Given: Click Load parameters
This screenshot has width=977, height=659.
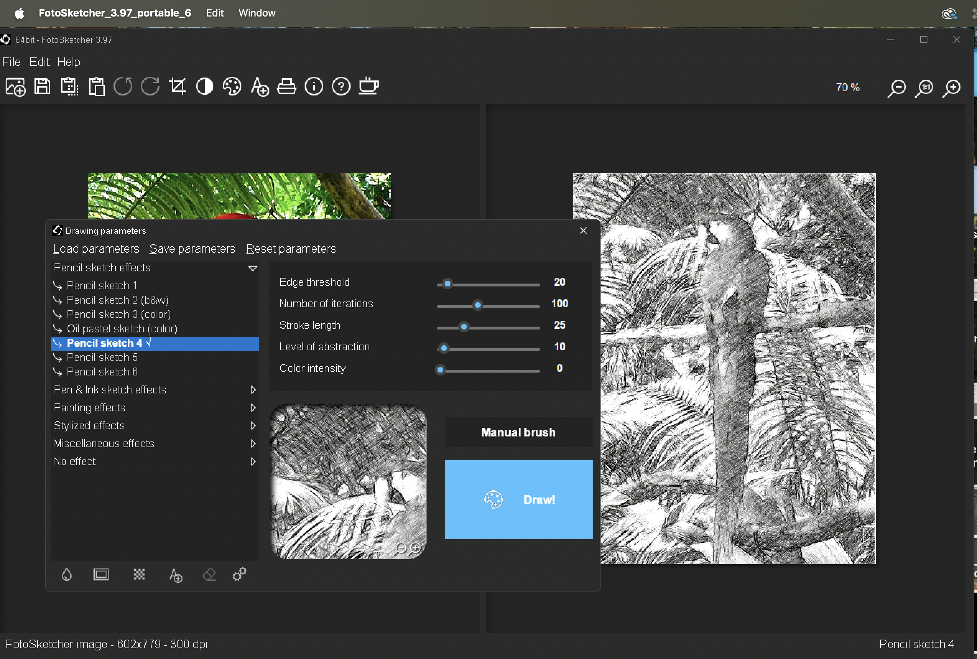Looking at the screenshot, I should (x=96, y=249).
